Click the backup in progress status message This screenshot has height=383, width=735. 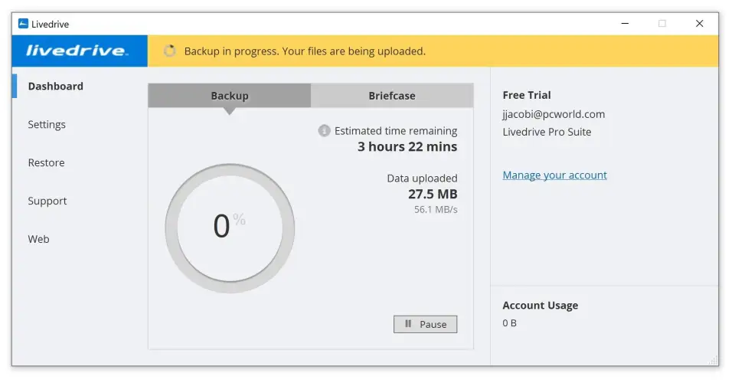[x=305, y=51]
